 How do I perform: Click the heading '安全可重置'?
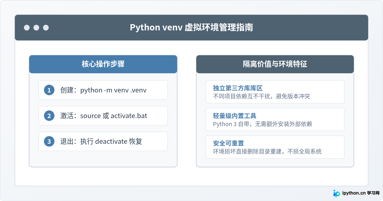[x=229, y=143]
